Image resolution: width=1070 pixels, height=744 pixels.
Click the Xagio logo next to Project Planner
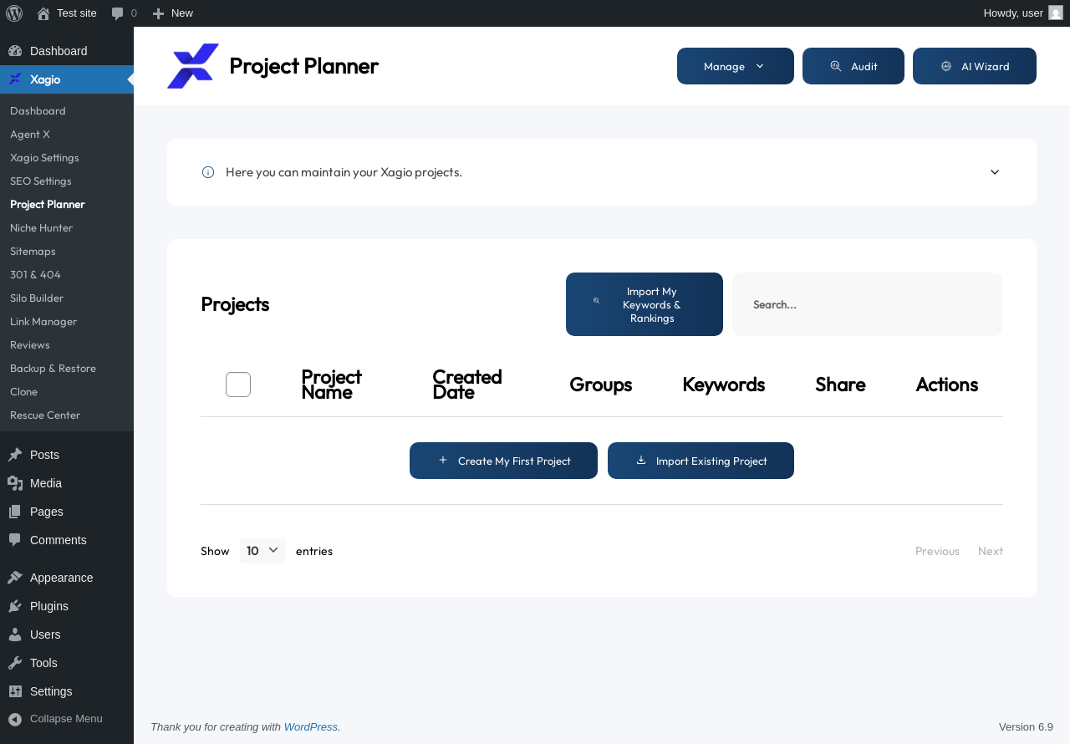(x=193, y=66)
